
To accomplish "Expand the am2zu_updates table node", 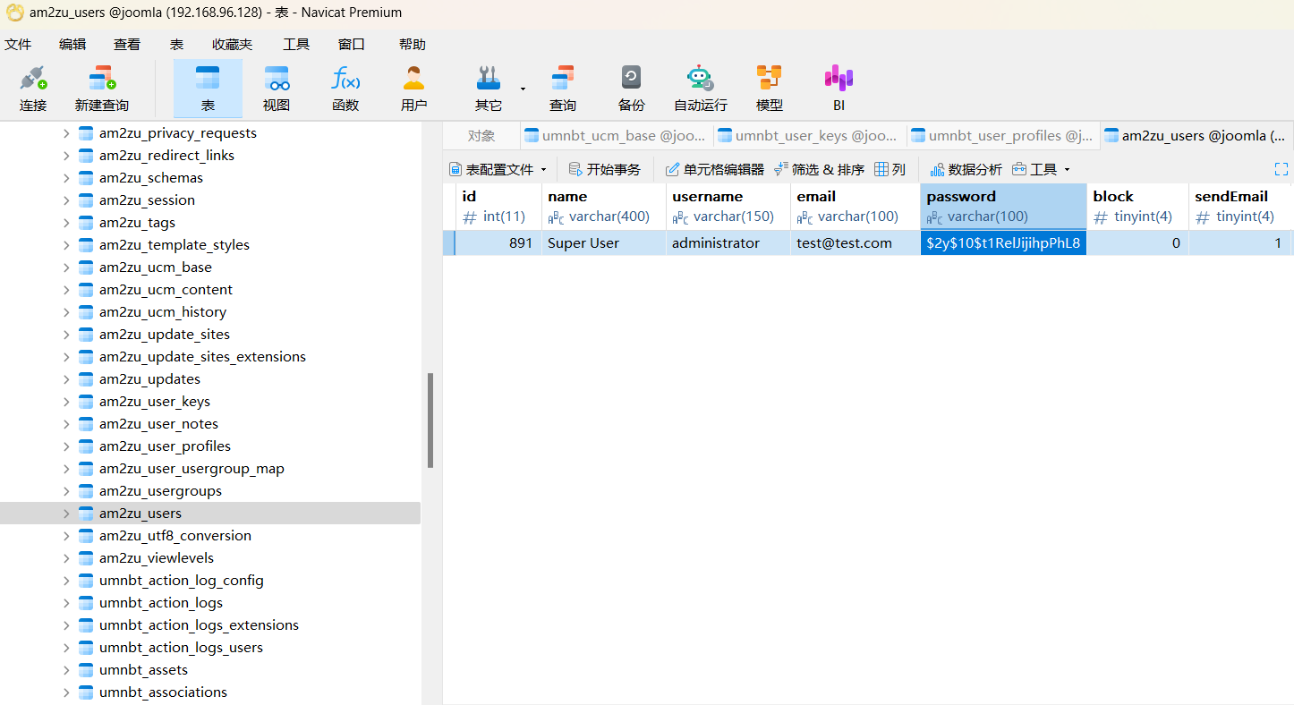I will (66, 379).
